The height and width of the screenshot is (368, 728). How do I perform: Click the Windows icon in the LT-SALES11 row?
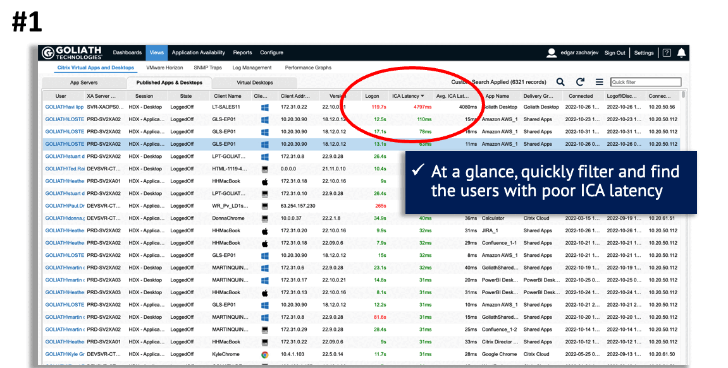pyautogui.click(x=264, y=107)
